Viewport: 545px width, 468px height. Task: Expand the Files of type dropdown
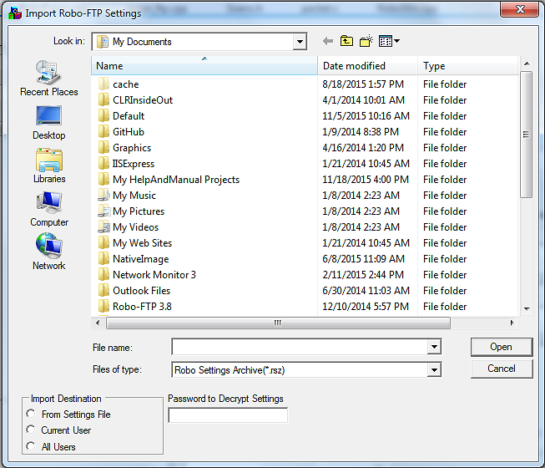[433, 369]
